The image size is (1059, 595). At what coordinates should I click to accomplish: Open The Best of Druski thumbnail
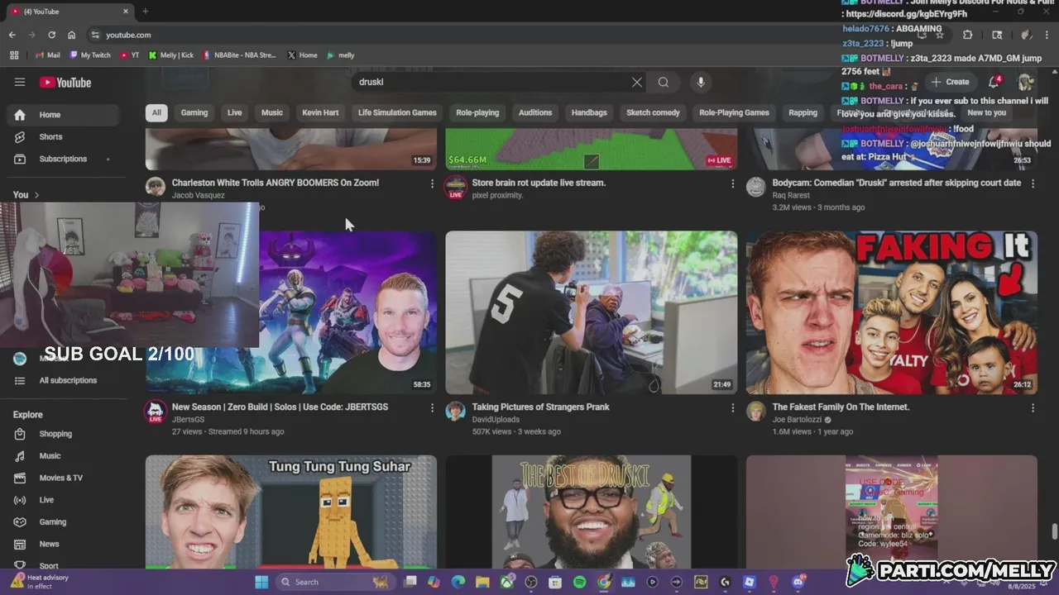591,512
